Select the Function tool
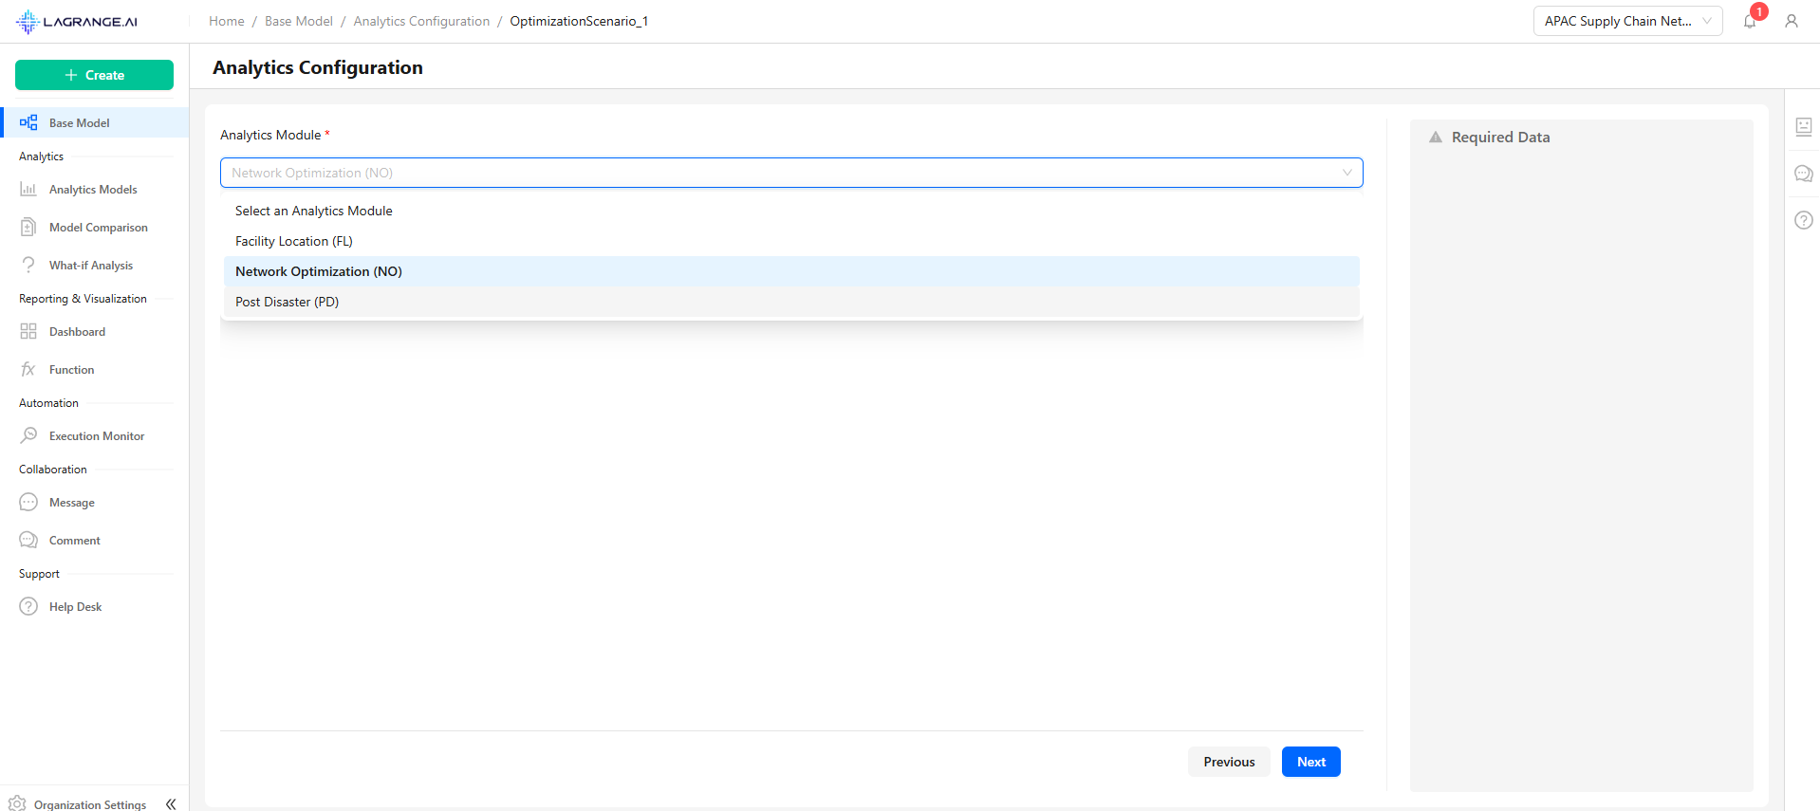Viewport: 1820px width, 811px height. (x=70, y=369)
